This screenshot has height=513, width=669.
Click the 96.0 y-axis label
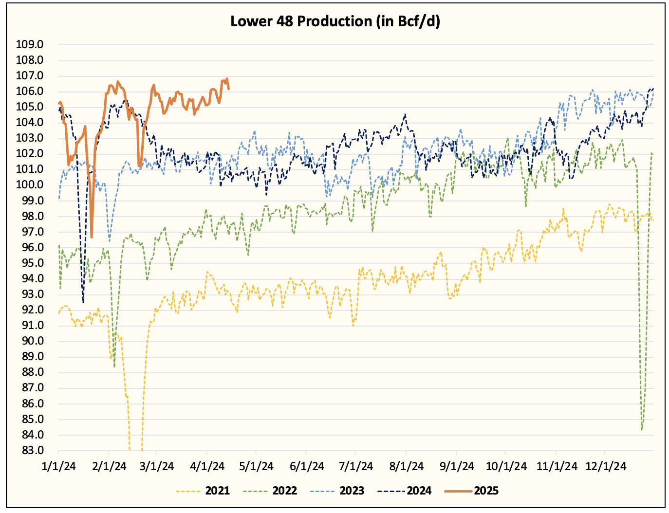32,247
